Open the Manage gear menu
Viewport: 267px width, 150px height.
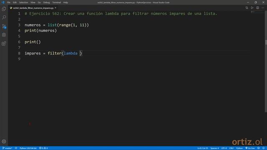(4, 141)
